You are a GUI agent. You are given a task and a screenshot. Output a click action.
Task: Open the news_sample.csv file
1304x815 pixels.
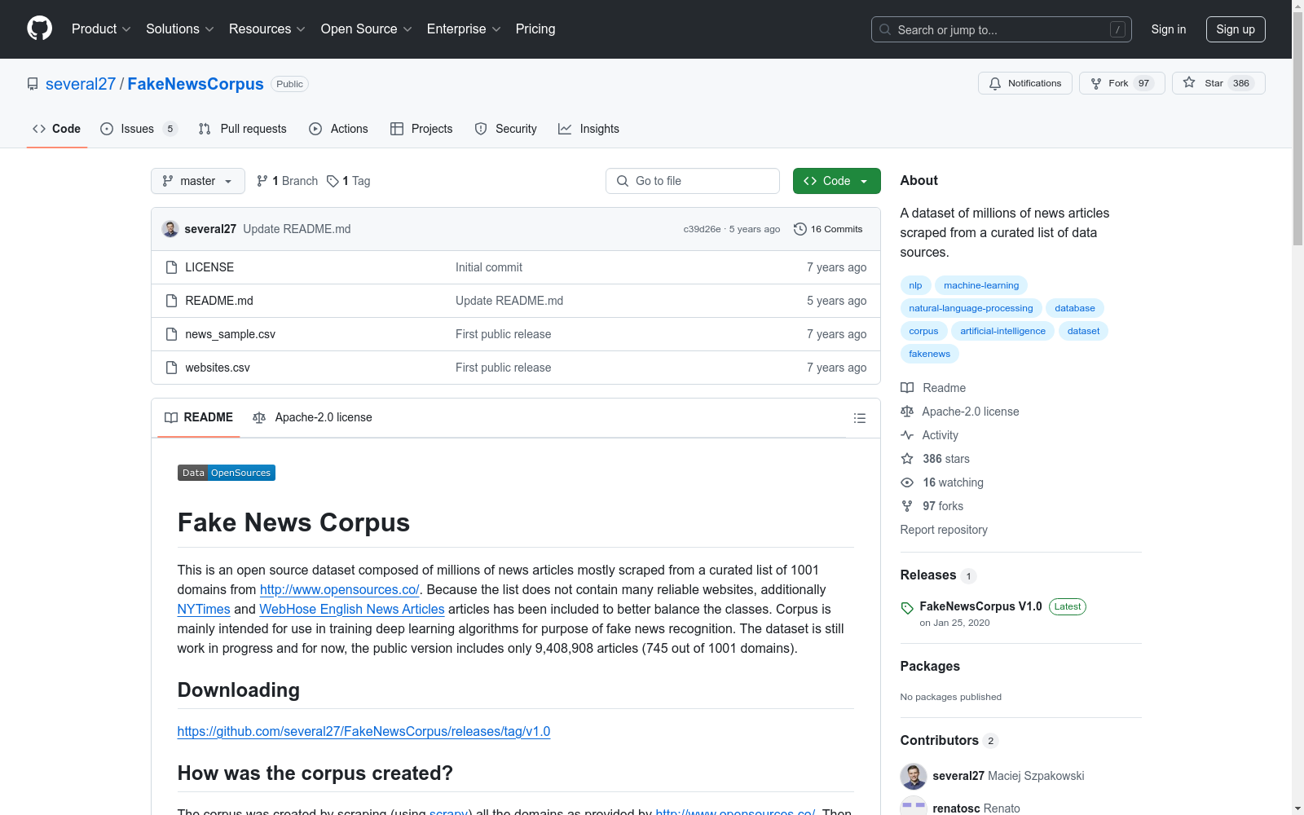[230, 334]
